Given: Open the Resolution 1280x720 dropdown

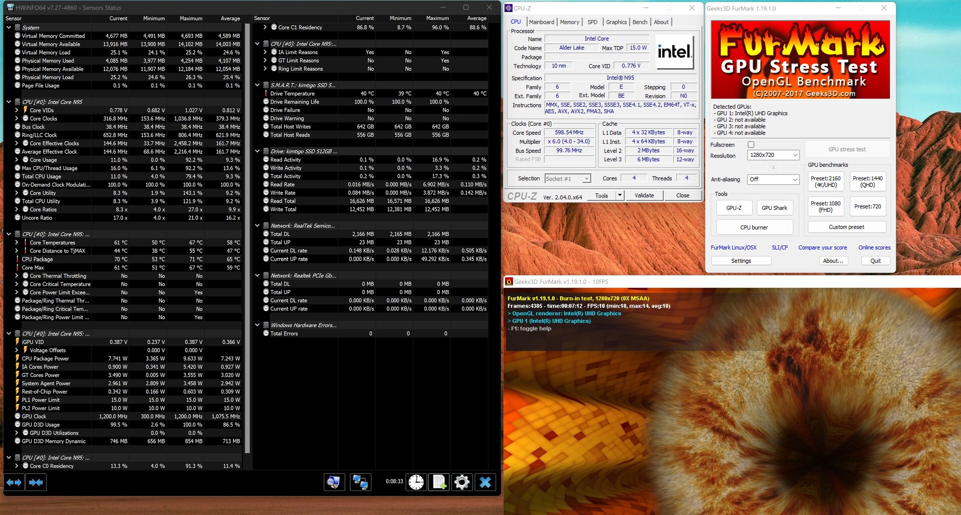Looking at the screenshot, I should coord(773,155).
